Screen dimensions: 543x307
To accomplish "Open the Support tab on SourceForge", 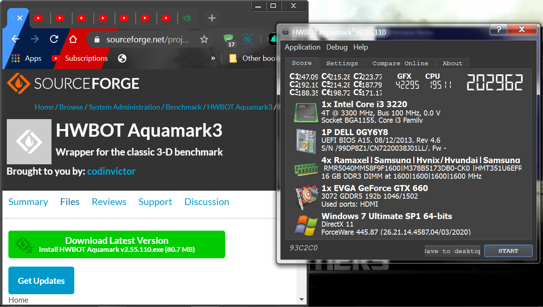I will pos(155,202).
